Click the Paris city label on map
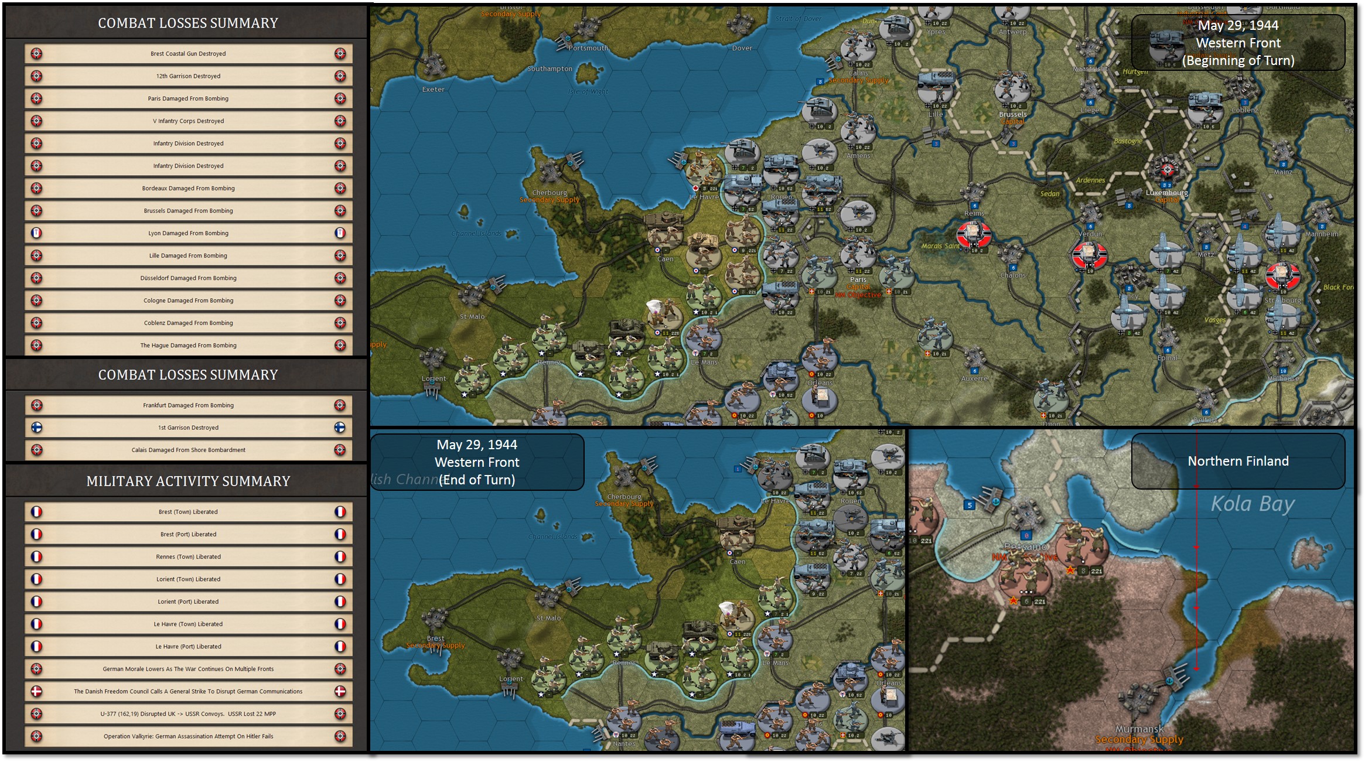Screen dimensions: 1365x762 [x=858, y=280]
